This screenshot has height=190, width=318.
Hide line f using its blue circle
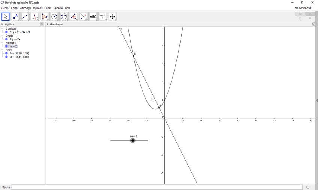click(7, 39)
